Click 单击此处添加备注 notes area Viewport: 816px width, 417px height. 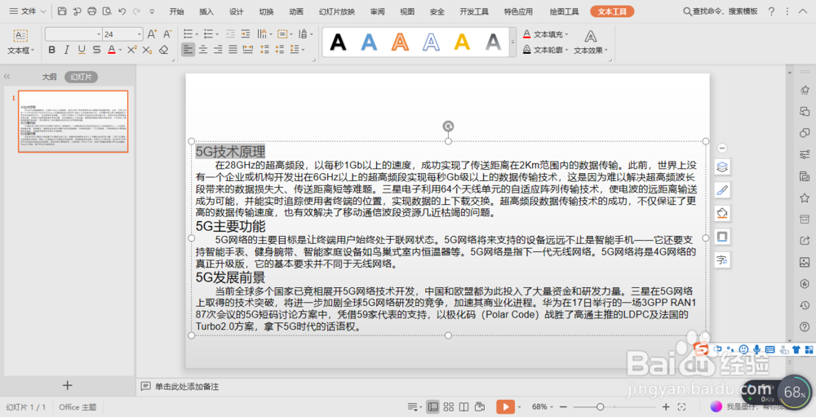coord(187,386)
